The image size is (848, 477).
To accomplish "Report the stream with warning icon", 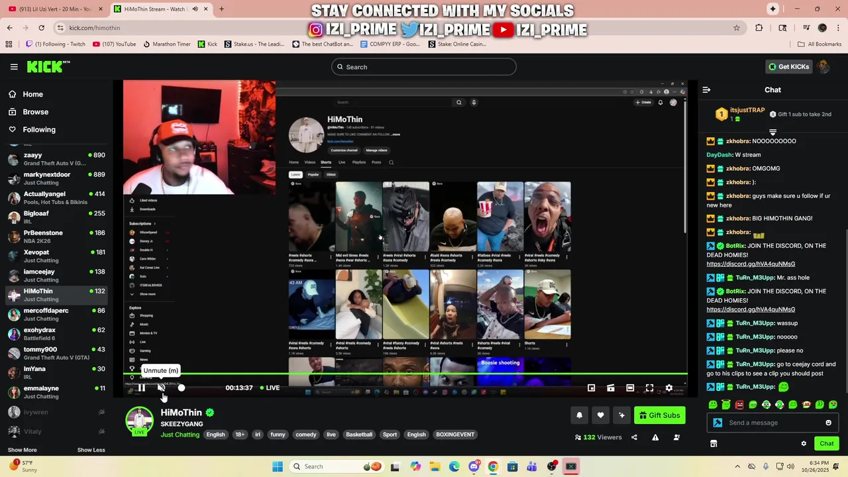I will (x=655, y=437).
